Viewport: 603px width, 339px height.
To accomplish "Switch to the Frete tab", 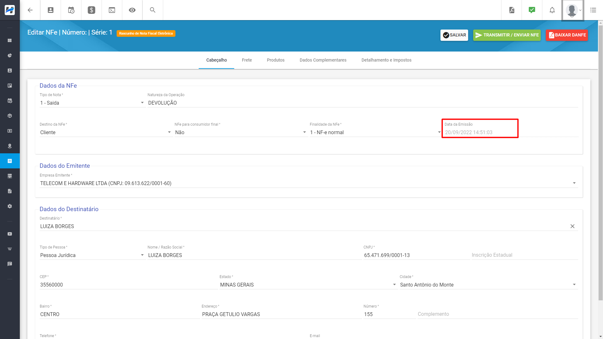I will click(x=247, y=60).
